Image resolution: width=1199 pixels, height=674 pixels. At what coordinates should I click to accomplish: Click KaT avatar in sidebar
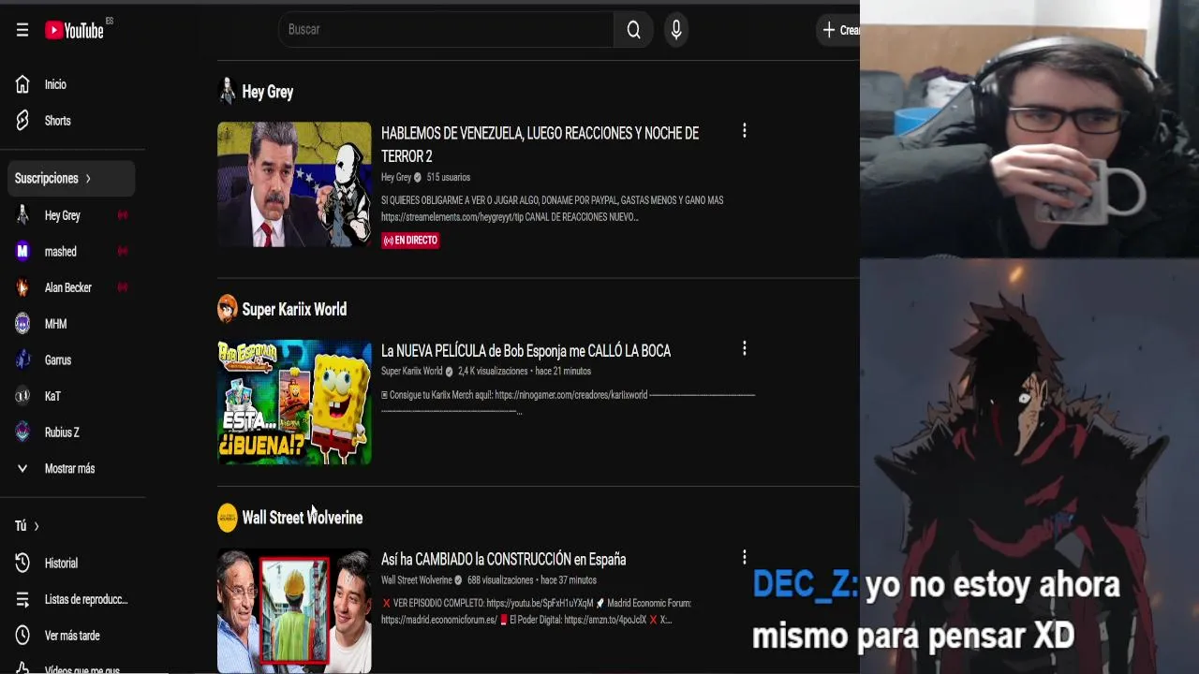pyautogui.click(x=22, y=396)
